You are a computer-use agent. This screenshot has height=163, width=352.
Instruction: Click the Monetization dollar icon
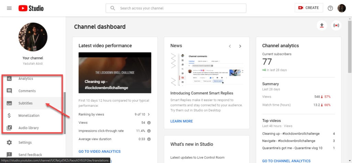(x=9, y=115)
